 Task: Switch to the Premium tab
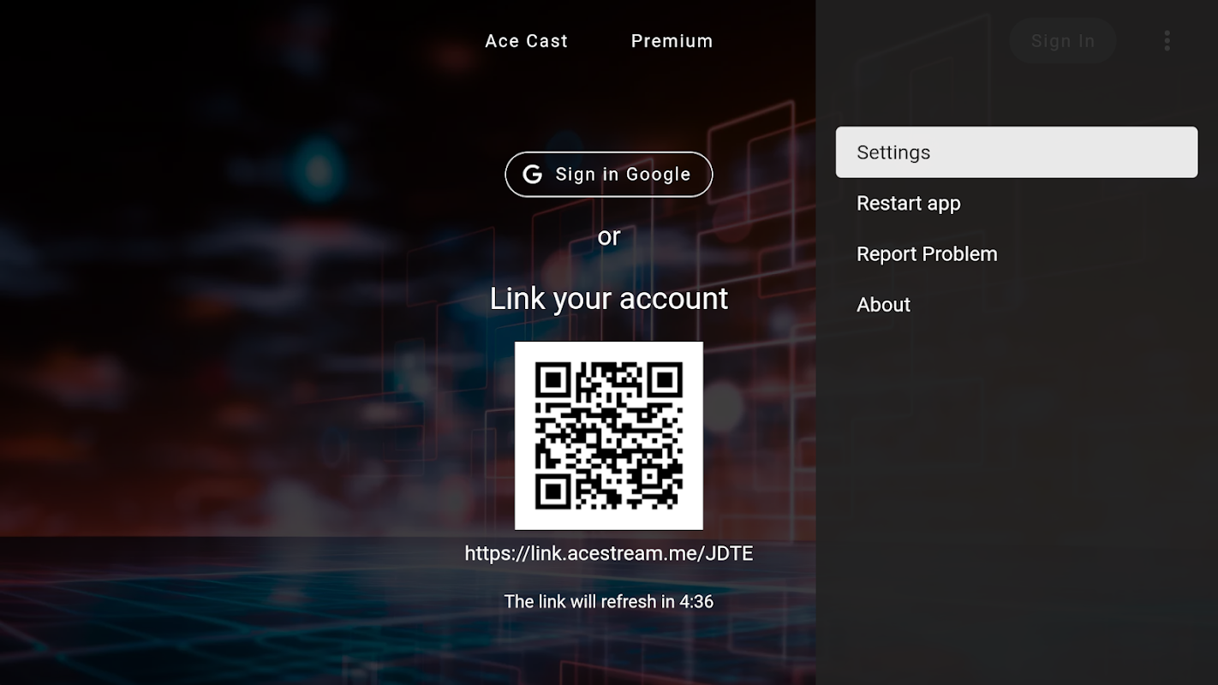(x=672, y=41)
